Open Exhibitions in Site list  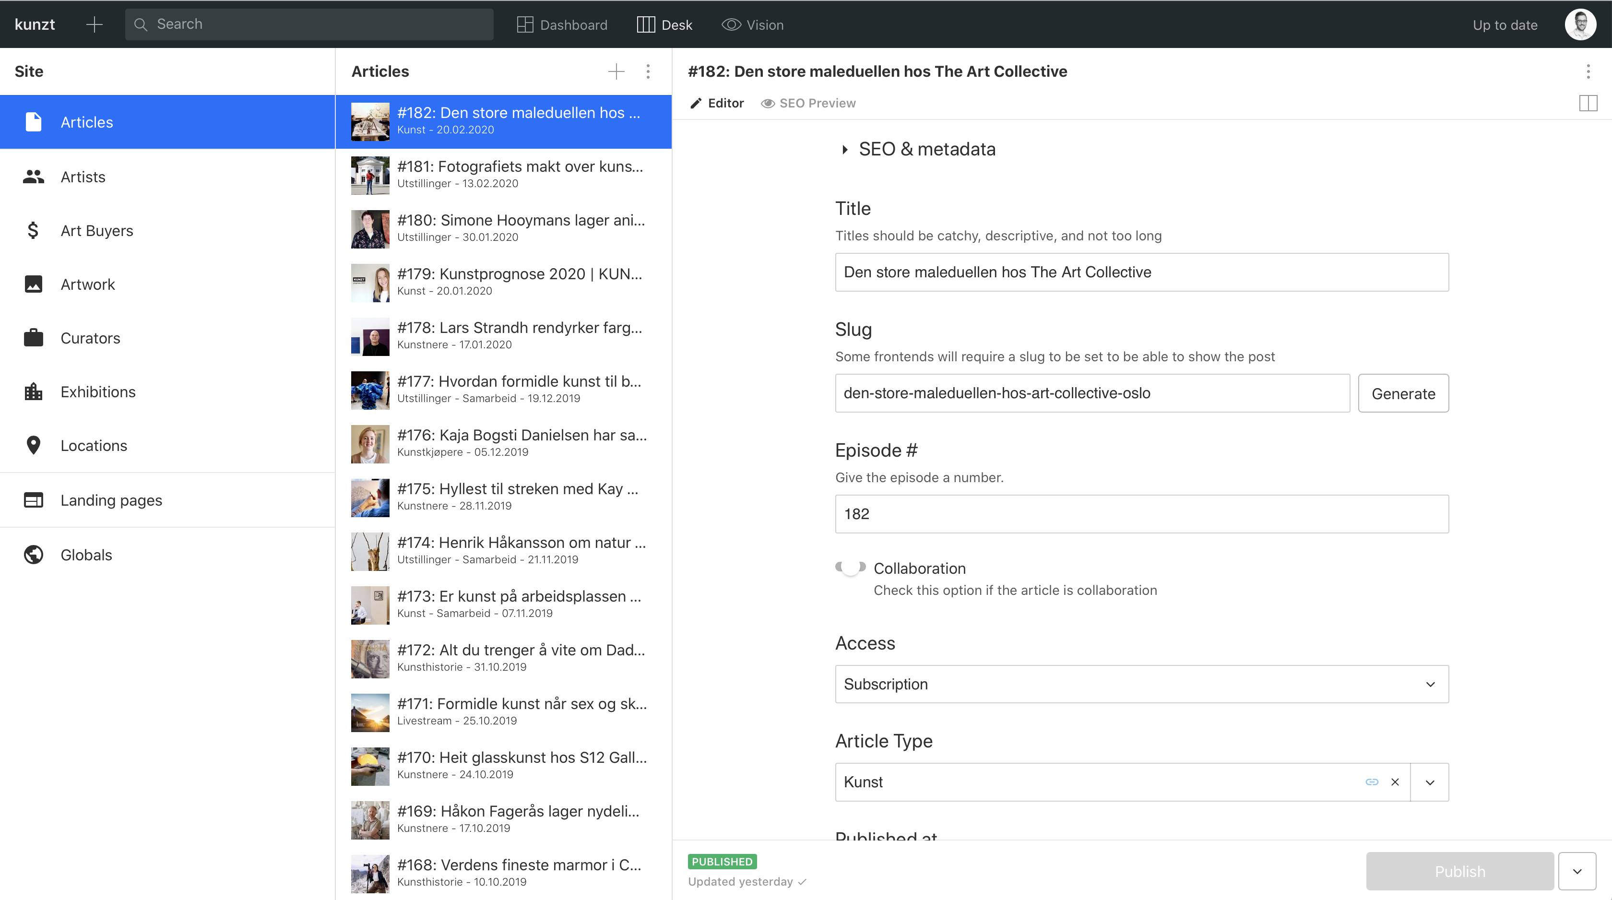pos(167,392)
